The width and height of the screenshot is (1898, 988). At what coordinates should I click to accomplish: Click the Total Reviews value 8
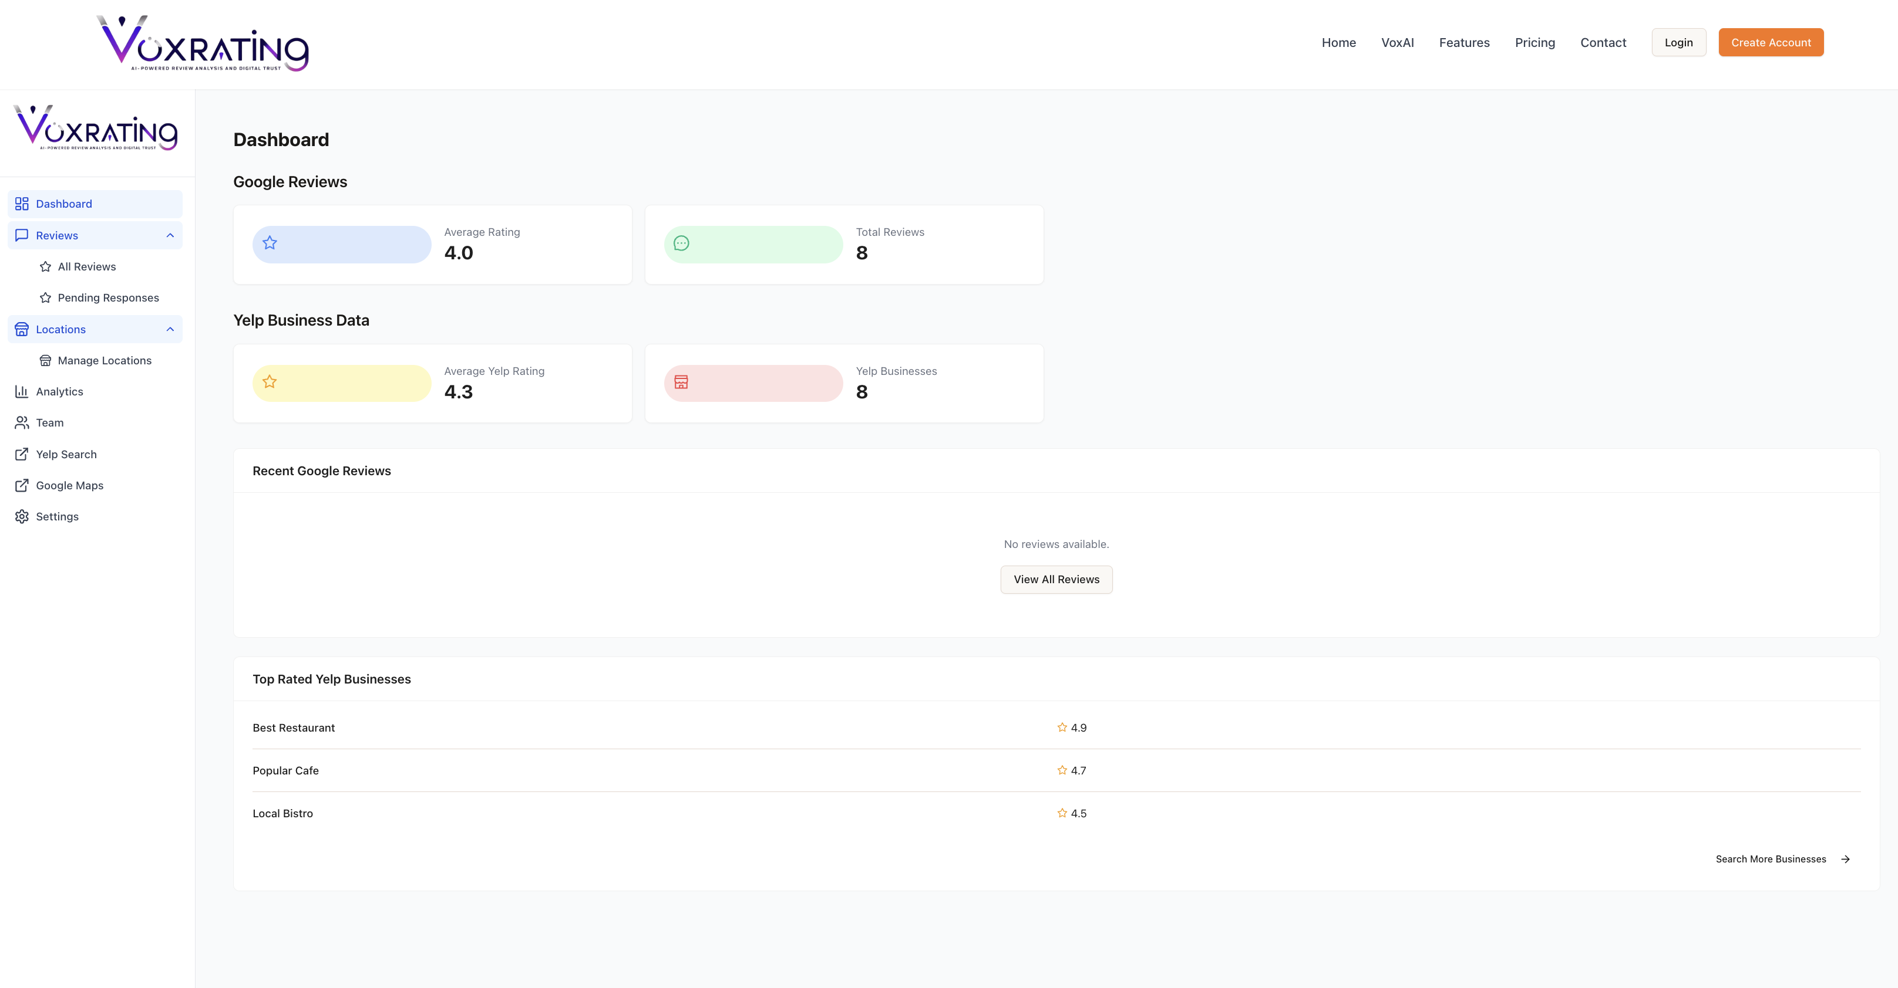click(862, 252)
